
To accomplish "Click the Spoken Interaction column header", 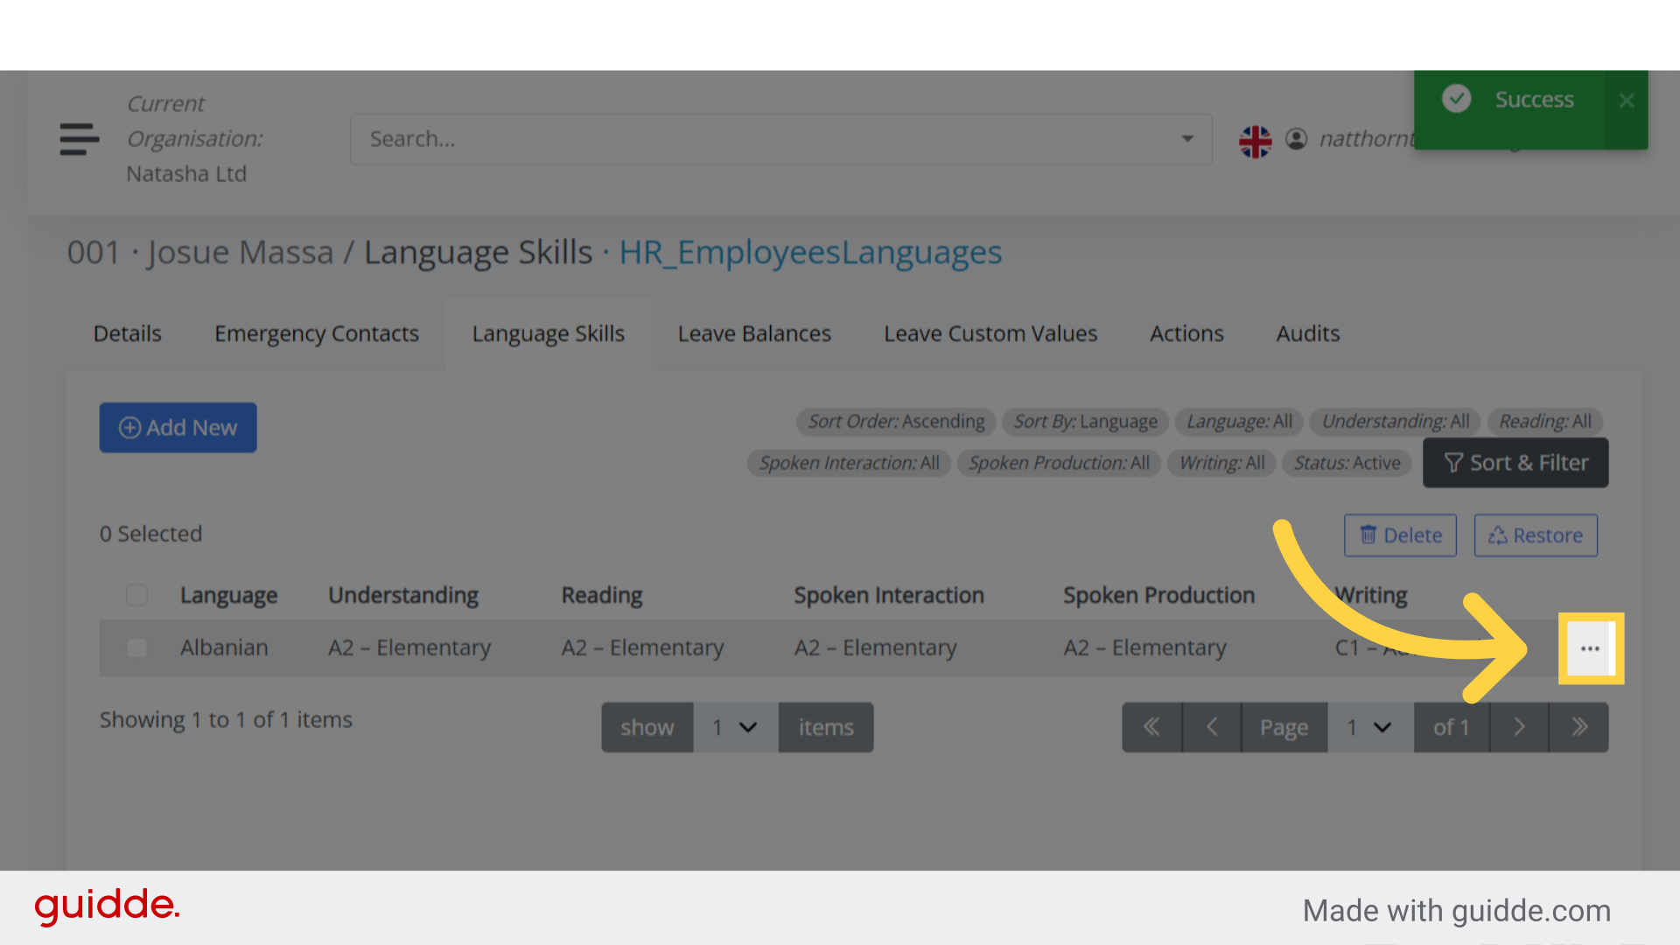I will coord(889,595).
